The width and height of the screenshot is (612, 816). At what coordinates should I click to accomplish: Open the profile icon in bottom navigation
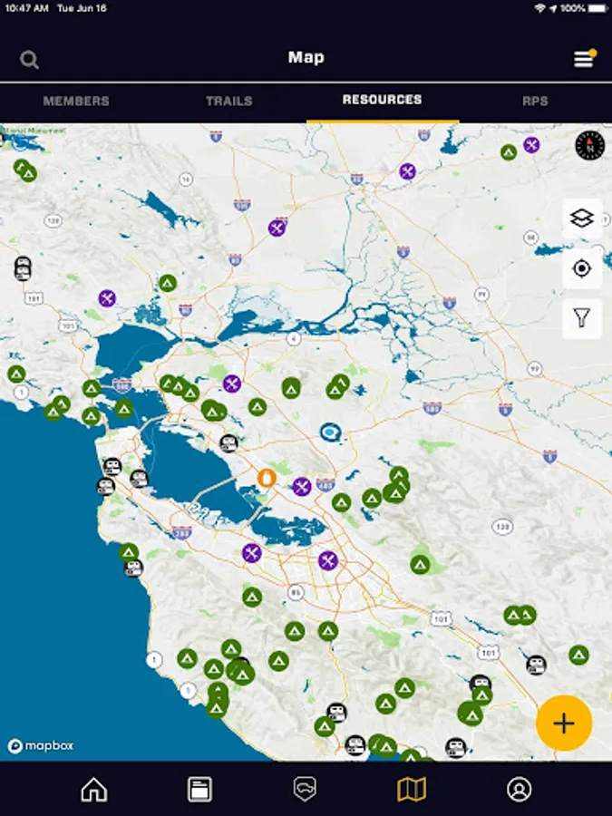[x=519, y=790]
